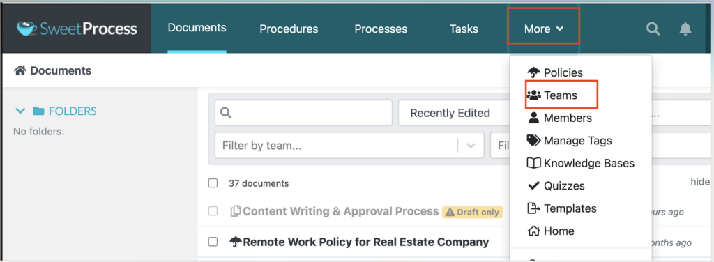Click the hide link at right
The image size is (714, 262).
(x=700, y=182)
